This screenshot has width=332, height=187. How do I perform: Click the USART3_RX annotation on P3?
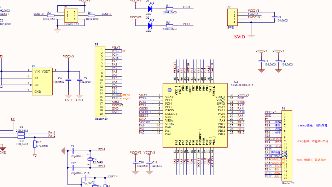point(124,99)
